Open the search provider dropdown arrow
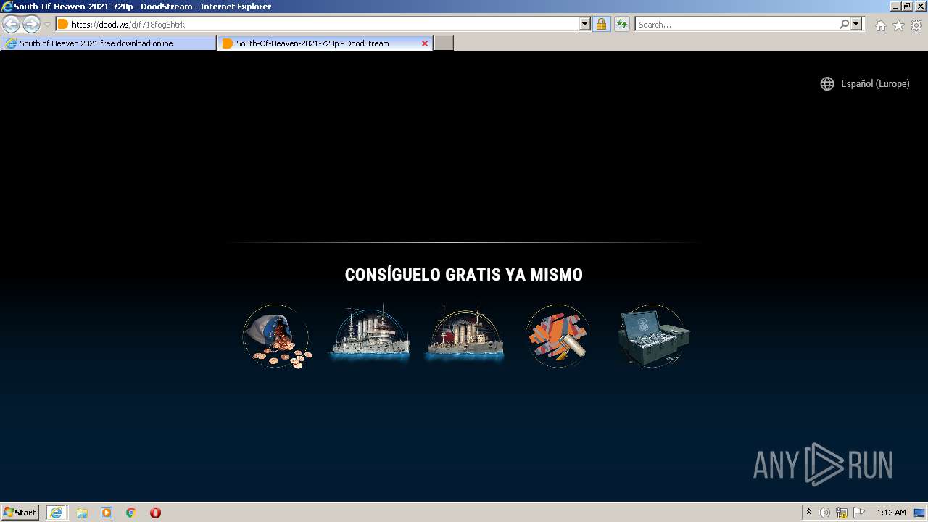Image resolution: width=928 pixels, height=522 pixels. [x=856, y=24]
